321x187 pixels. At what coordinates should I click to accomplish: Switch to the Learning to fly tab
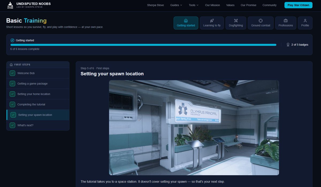[x=212, y=23]
